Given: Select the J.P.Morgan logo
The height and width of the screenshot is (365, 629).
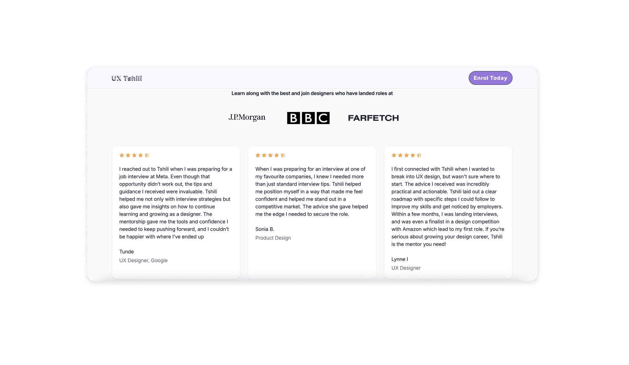Looking at the screenshot, I should pos(247,117).
